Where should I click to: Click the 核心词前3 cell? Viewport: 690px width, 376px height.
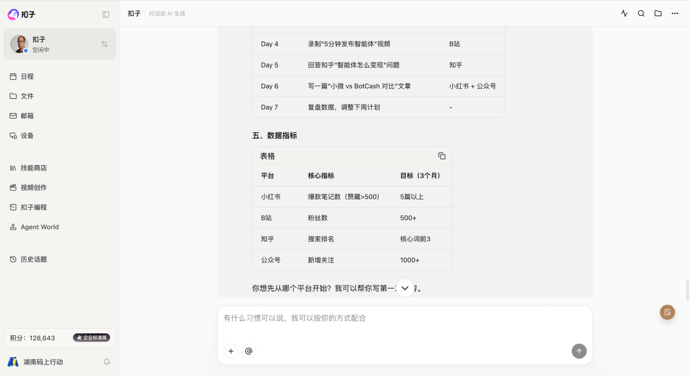tap(415, 239)
